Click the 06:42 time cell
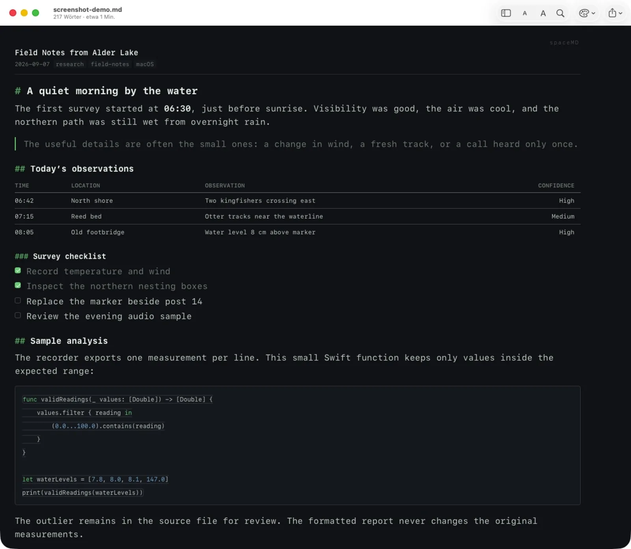The image size is (631, 549). tap(24, 201)
